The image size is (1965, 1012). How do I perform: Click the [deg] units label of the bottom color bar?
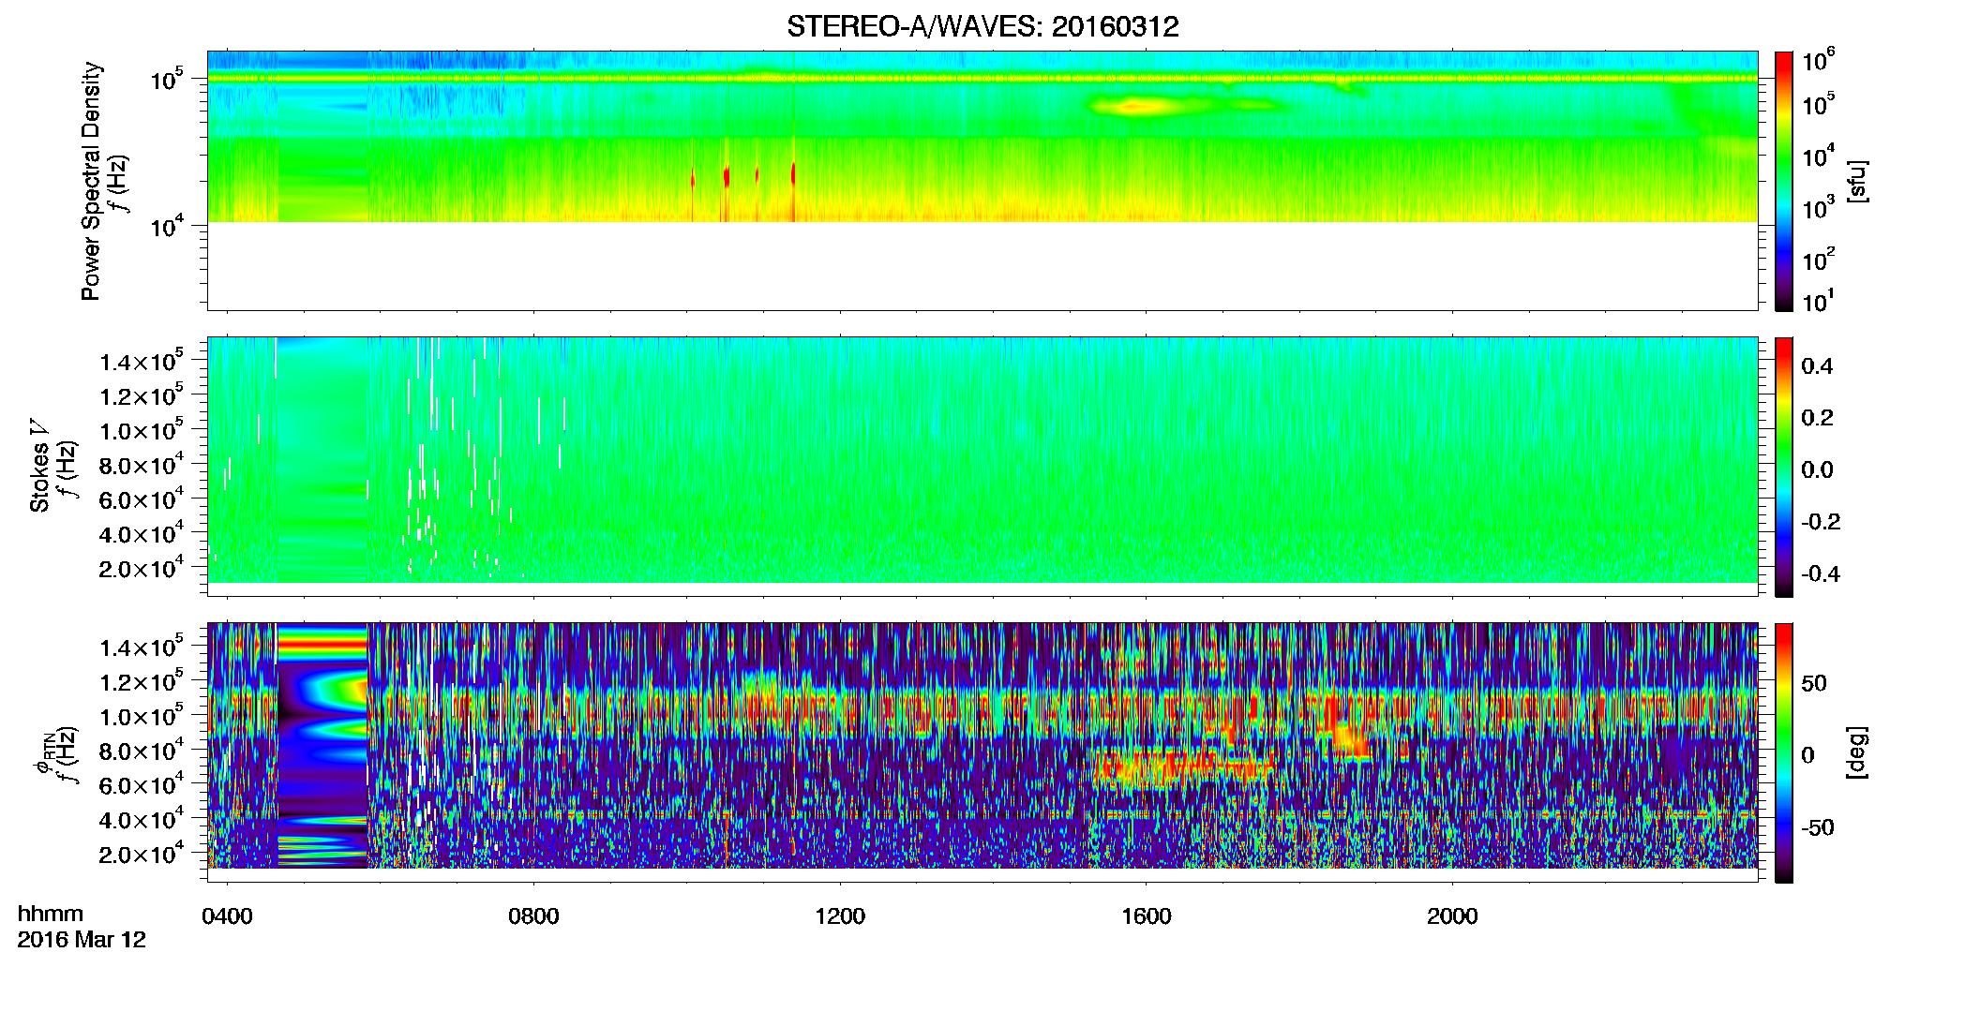[x=1858, y=752]
